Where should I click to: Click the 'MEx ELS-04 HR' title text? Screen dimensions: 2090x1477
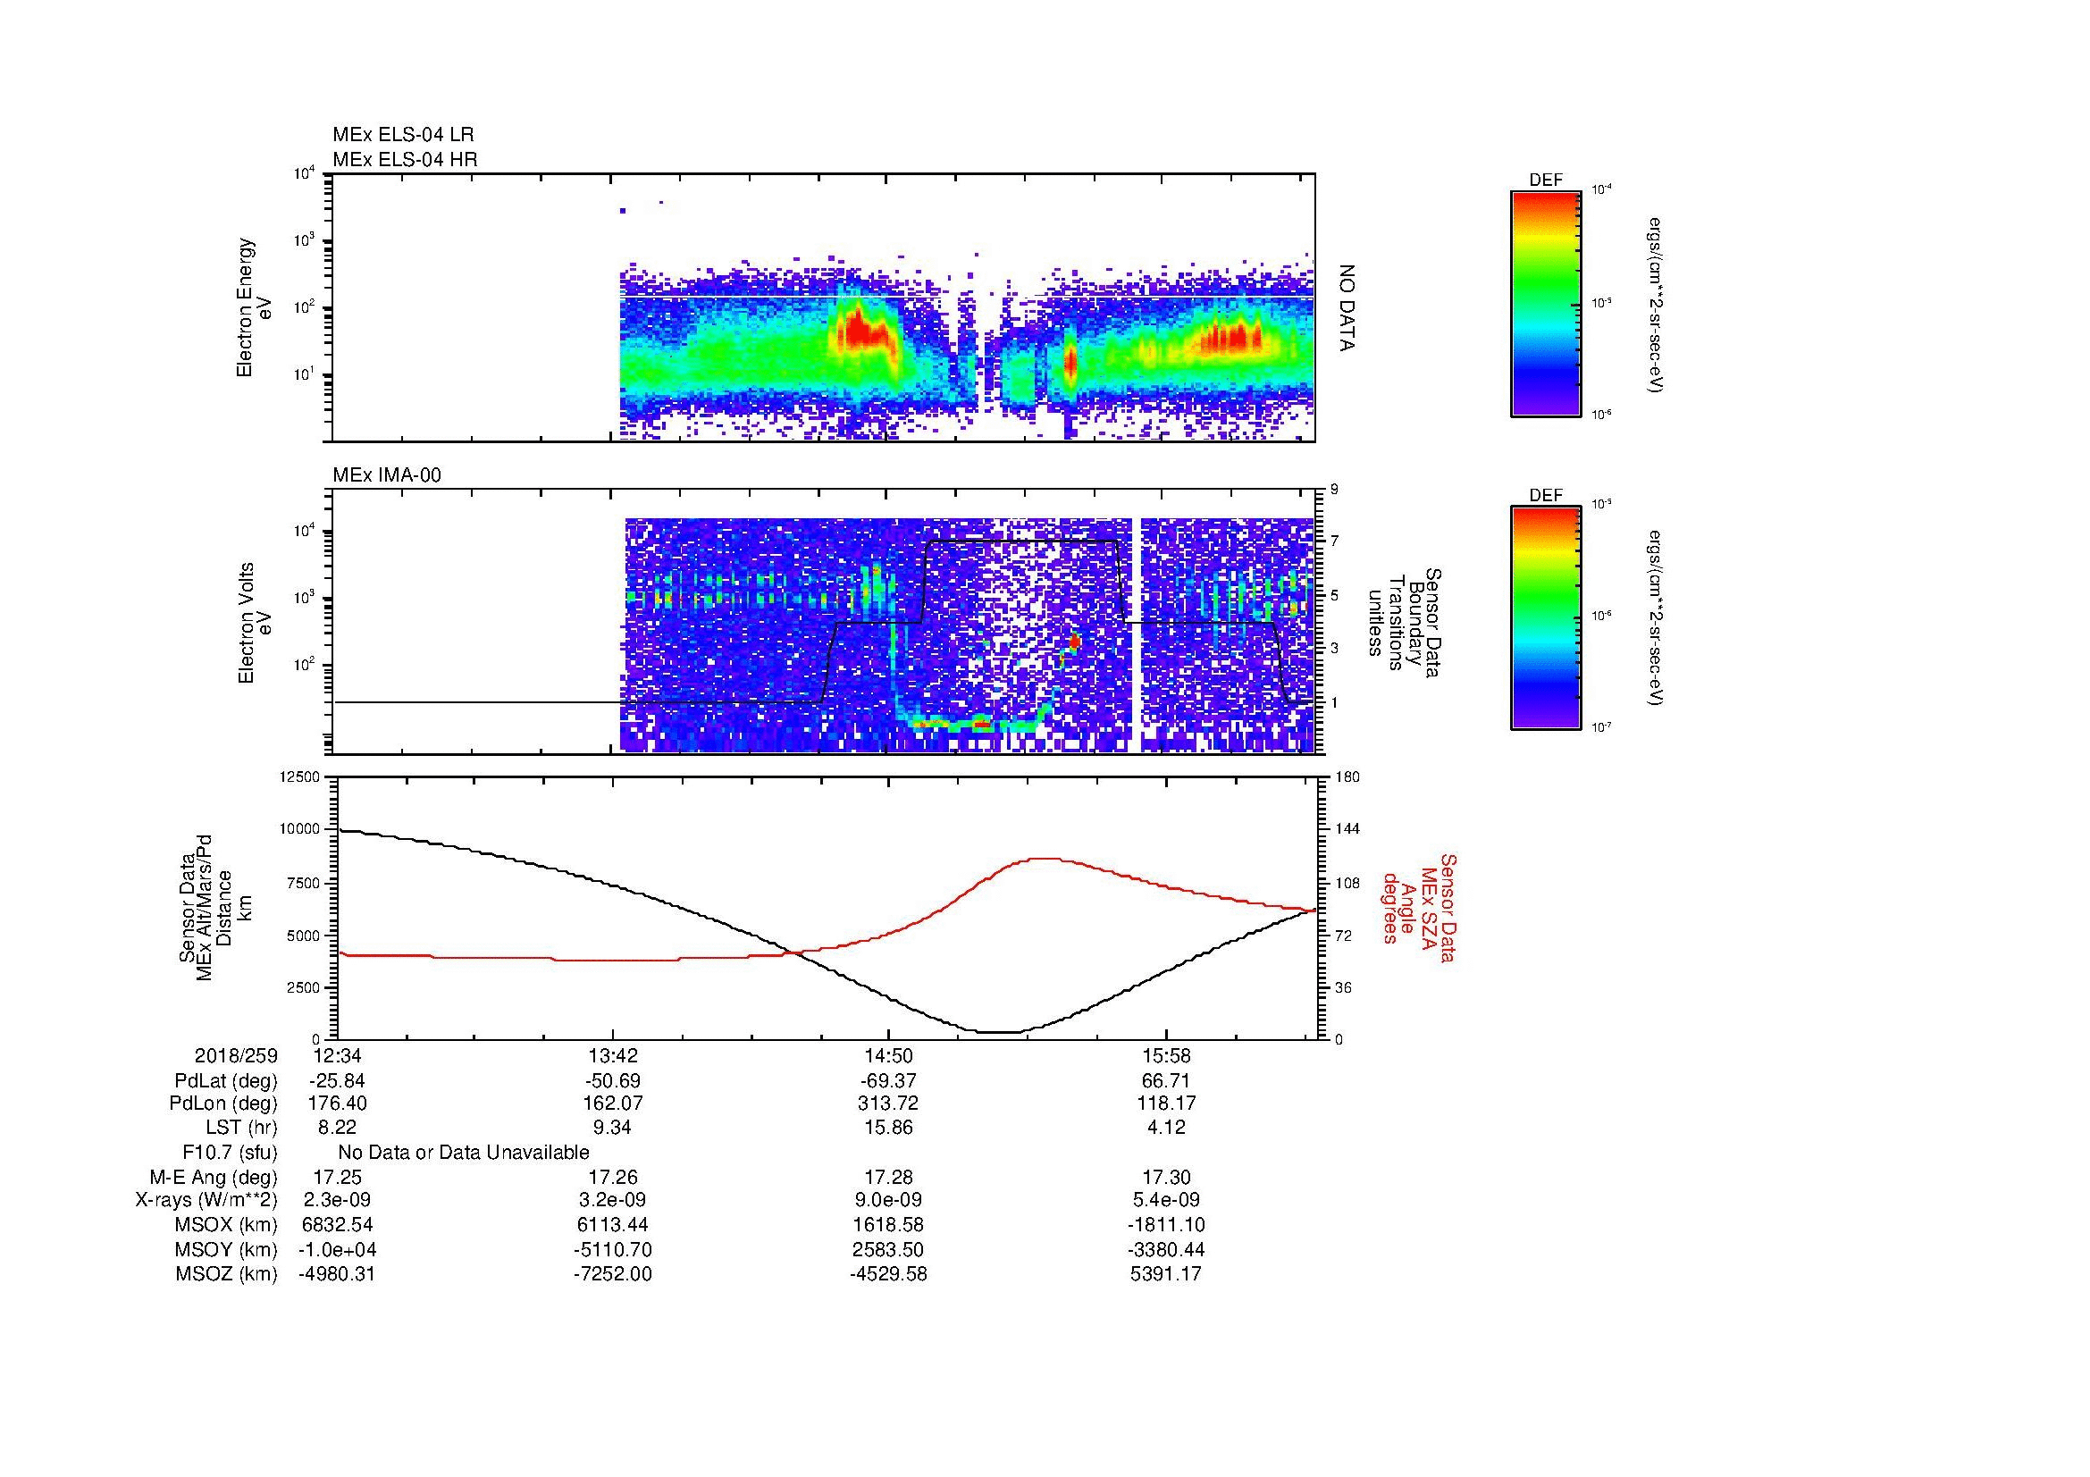coord(404,159)
